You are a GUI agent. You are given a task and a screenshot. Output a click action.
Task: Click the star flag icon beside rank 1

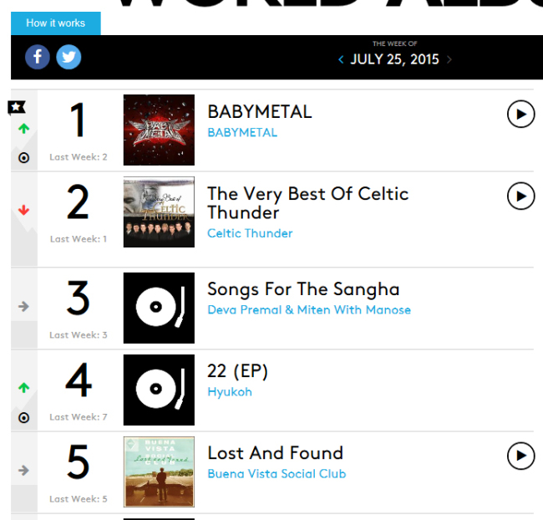click(17, 108)
